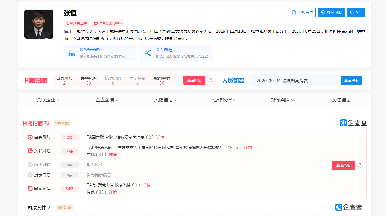Expand the 自身风险 2条 tag
386x216 pixels.
pos(108,24)
